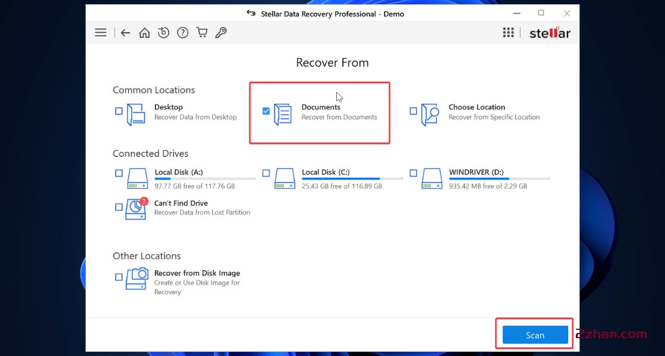The image size is (665, 356).
Task: Tick the Local Disk (A:) checkbox
Action: tap(119, 173)
